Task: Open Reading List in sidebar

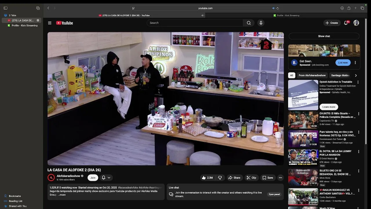Action: click(x=15, y=201)
